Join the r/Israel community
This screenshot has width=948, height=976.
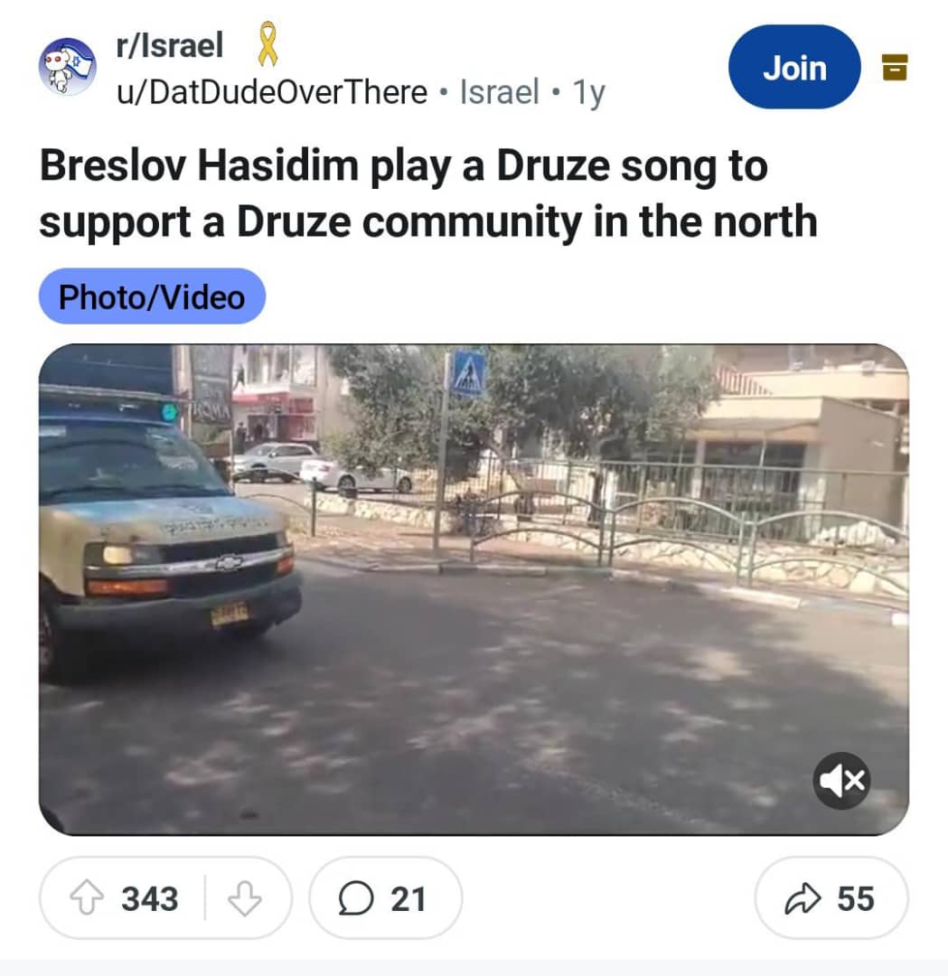[x=795, y=67]
